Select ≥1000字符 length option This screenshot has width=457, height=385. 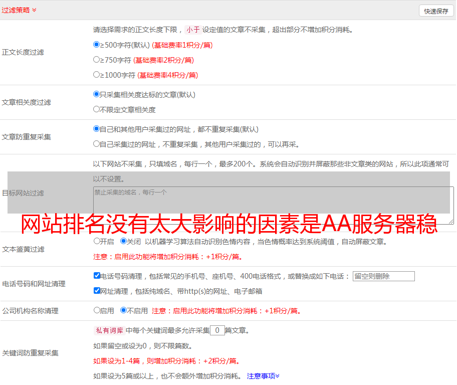point(97,75)
